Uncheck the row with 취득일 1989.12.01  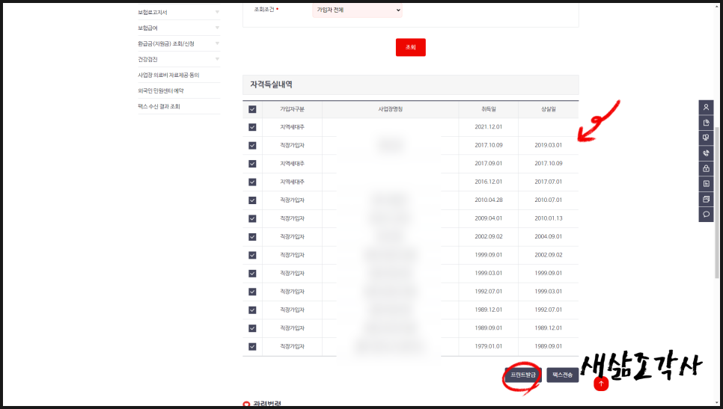[x=252, y=310]
